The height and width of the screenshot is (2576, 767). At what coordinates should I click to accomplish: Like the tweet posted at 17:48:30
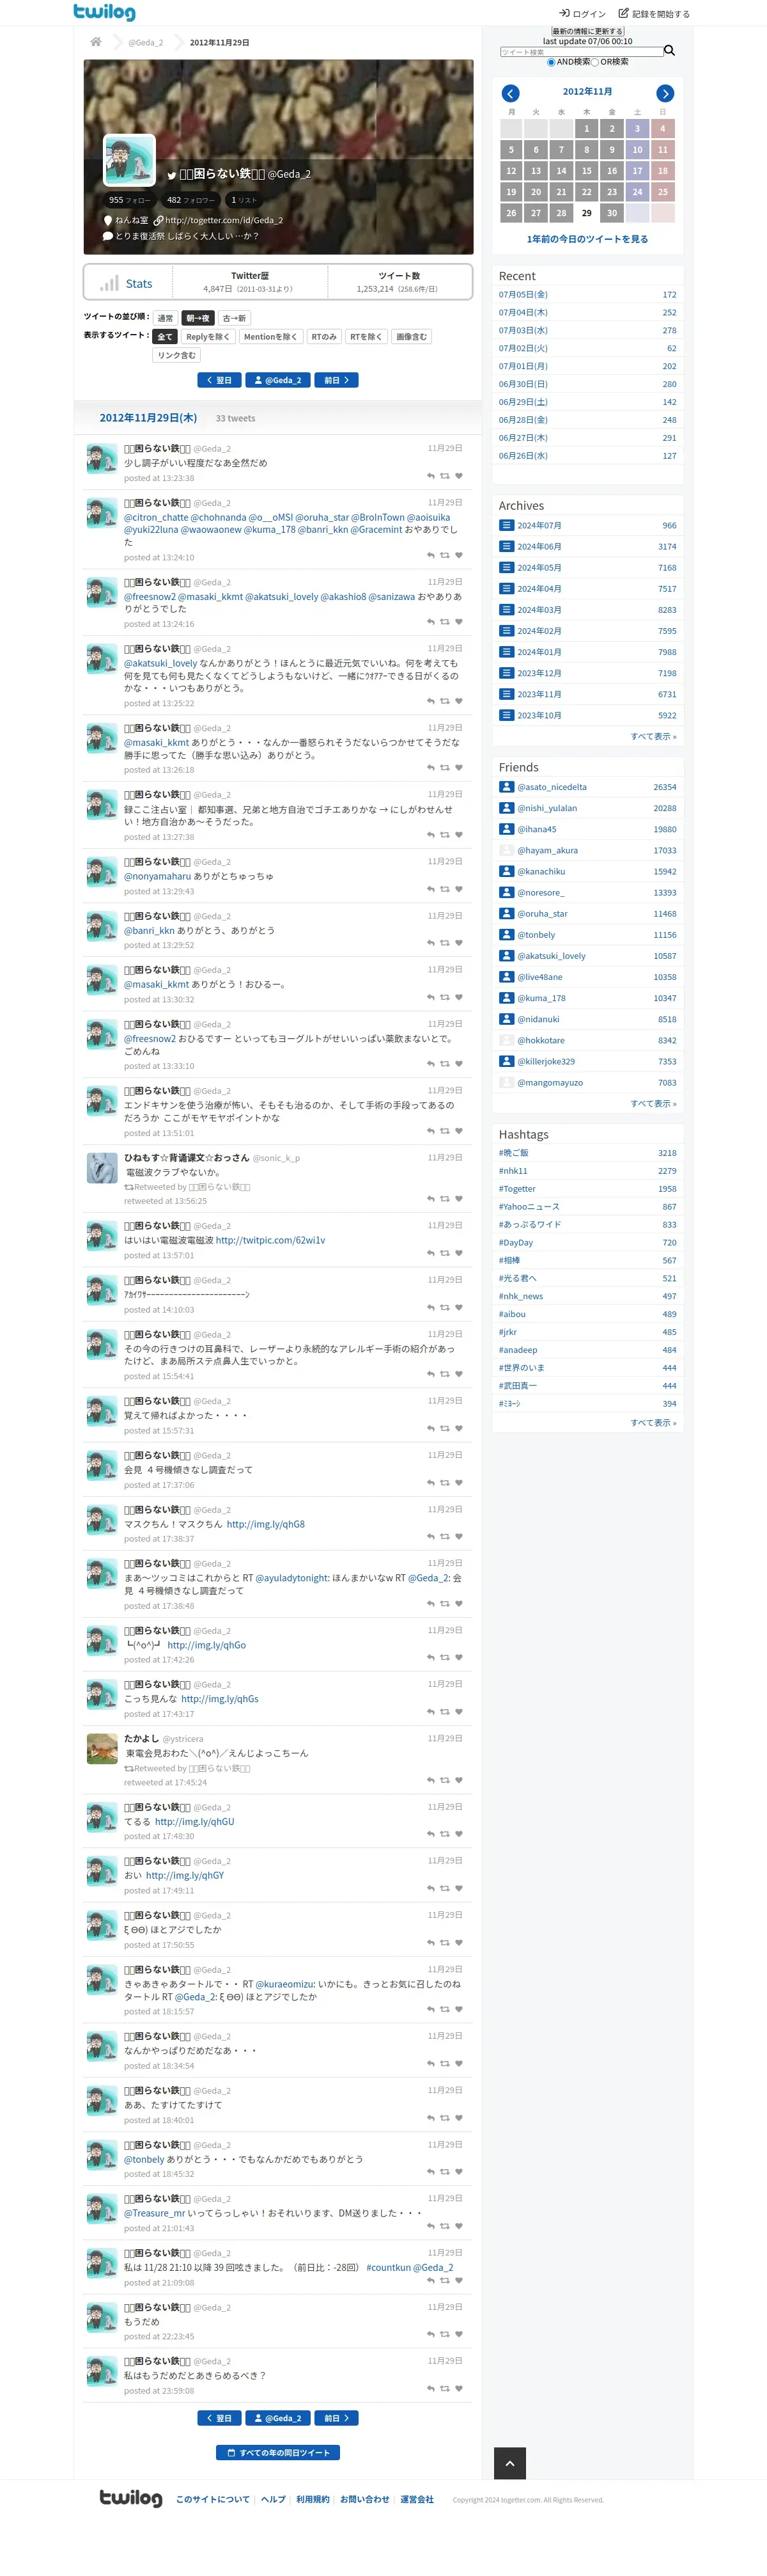(x=458, y=1834)
